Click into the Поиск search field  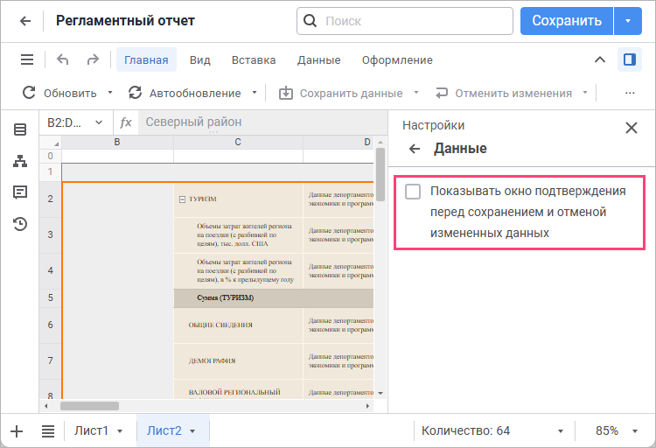coord(411,21)
